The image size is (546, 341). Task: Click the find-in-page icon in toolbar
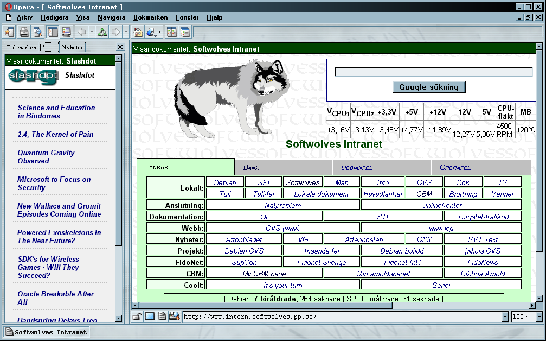(x=37, y=32)
